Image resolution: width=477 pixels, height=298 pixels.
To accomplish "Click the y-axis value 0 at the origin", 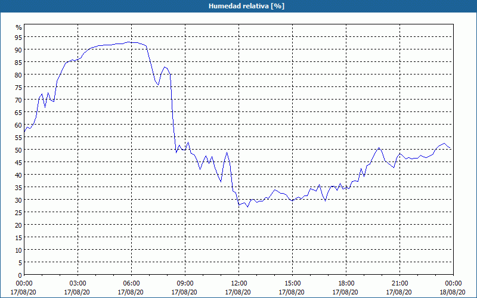I will [x=20, y=275].
